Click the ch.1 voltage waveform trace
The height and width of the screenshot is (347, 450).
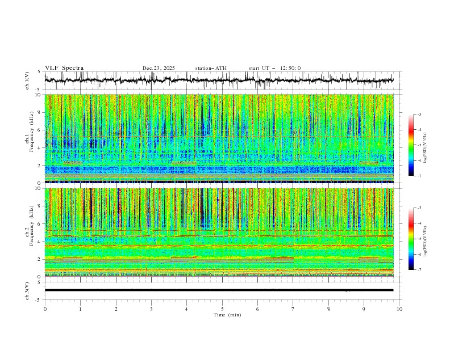[x=219, y=80]
